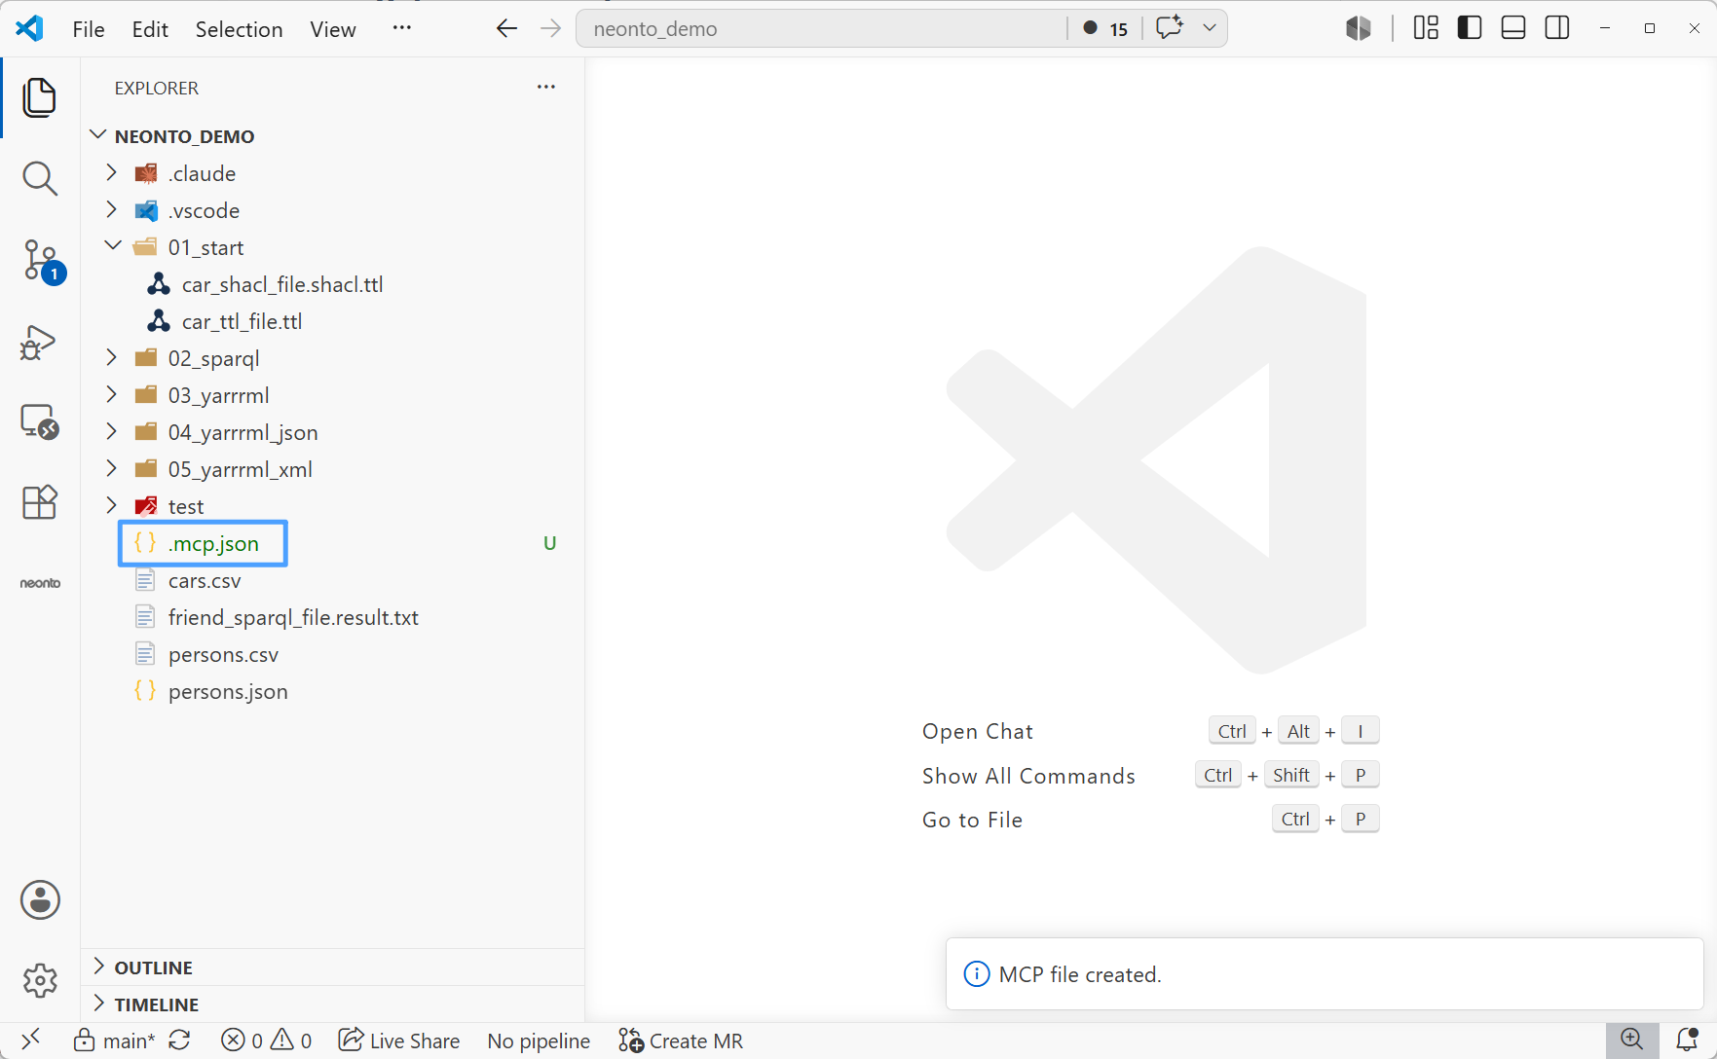Image resolution: width=1717 pixels, height=1059 pixels.
Task: Open the View menu
Action: coord(333,29)
